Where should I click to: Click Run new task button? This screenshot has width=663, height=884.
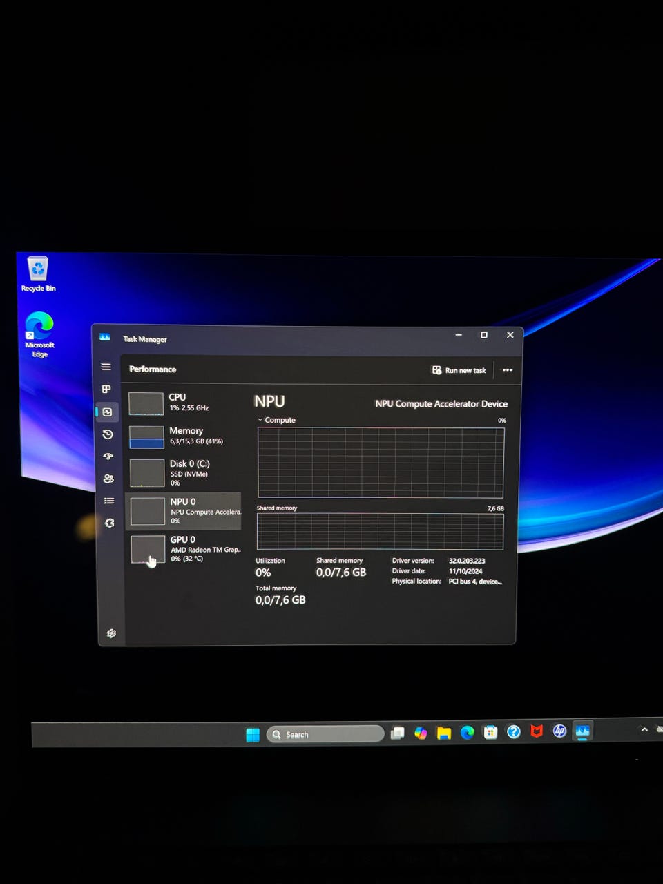pos(459,370)
